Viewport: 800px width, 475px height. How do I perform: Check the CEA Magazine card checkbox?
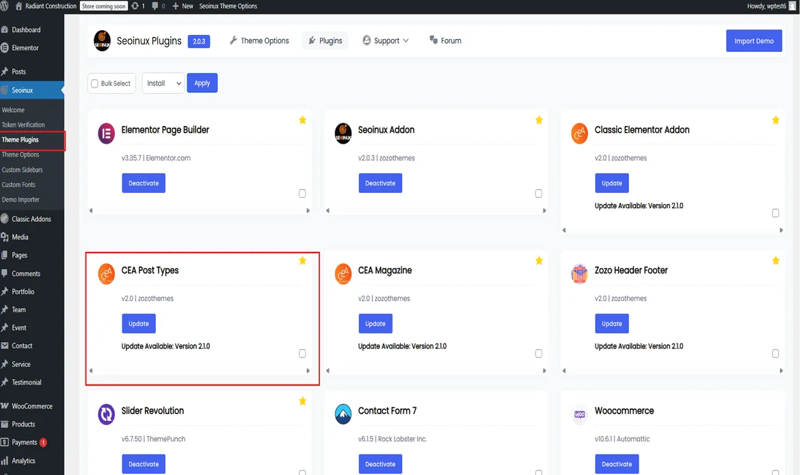(538, 353)
